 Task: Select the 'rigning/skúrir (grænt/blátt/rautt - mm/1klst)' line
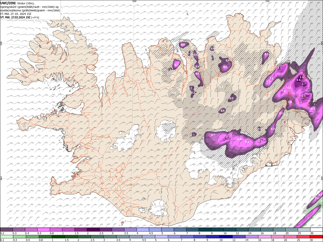coord(30,7)
